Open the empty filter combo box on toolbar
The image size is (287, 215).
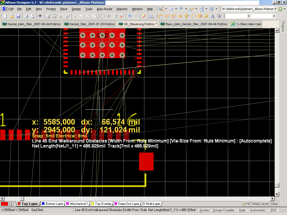248,16
